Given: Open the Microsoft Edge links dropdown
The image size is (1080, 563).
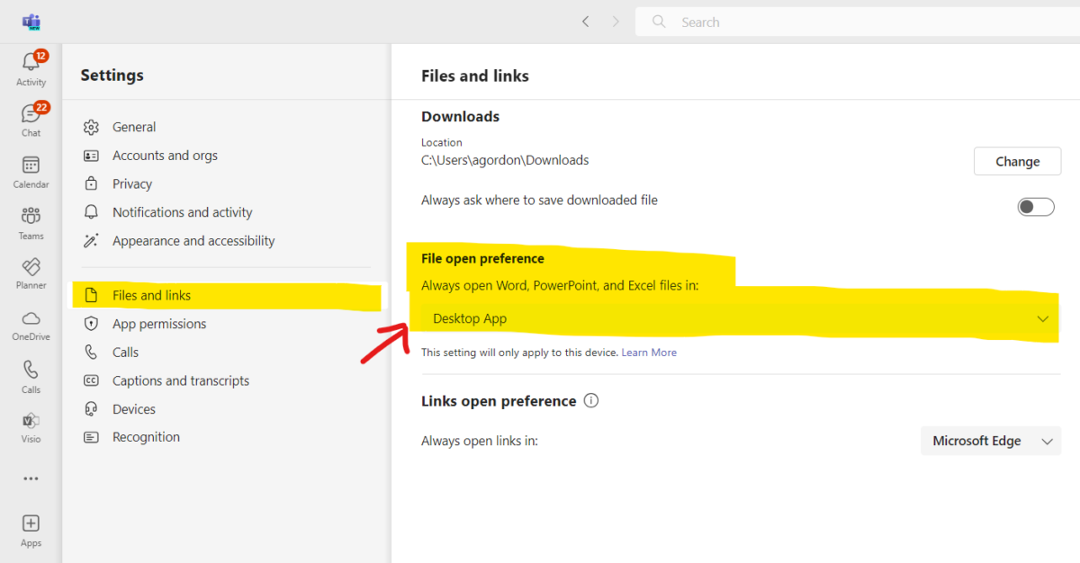Looking at the screenshot, I should pos(990,441).
